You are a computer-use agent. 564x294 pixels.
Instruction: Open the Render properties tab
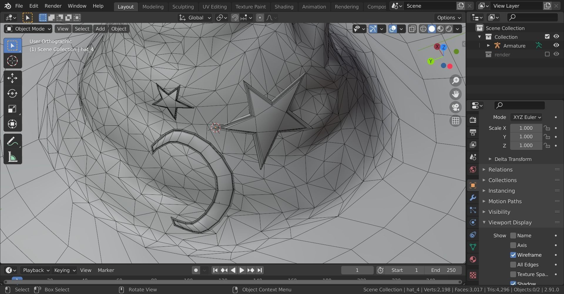(x=473, y=120)
